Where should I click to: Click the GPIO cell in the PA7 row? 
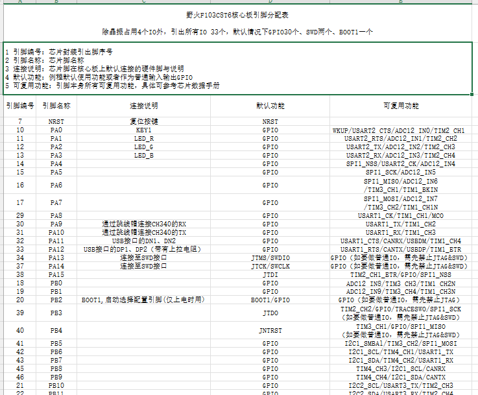(x=270, y=202)
